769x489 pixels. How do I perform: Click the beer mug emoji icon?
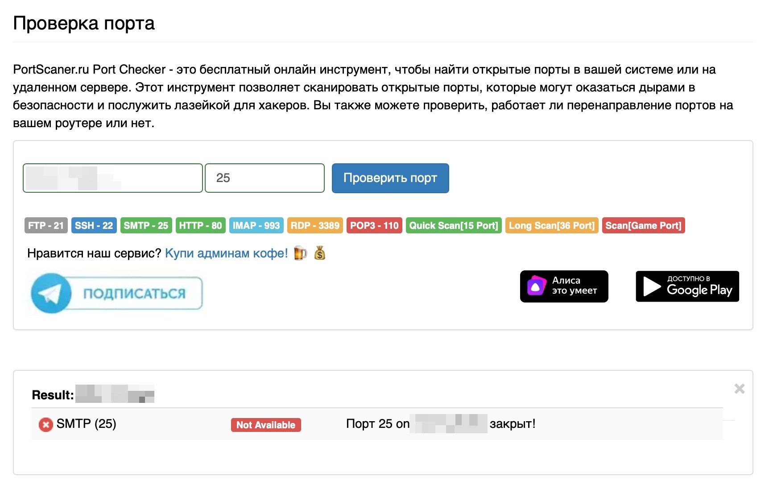(x=300, y=253)
